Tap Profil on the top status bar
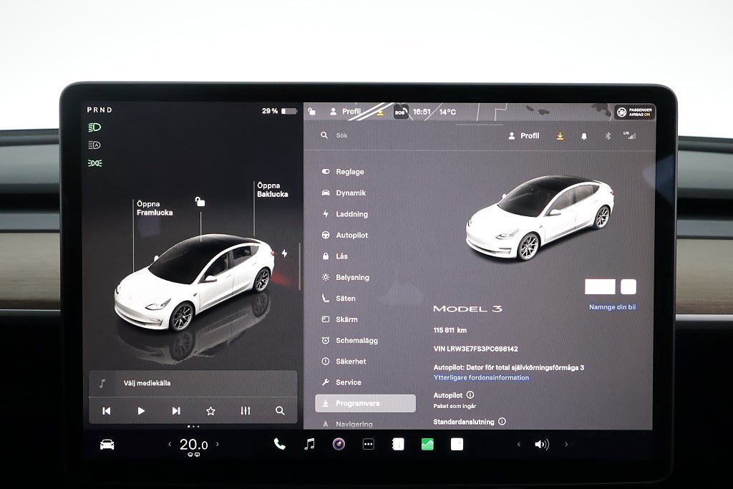The height and width of the screenshot is (489, 733). [346, 111]
